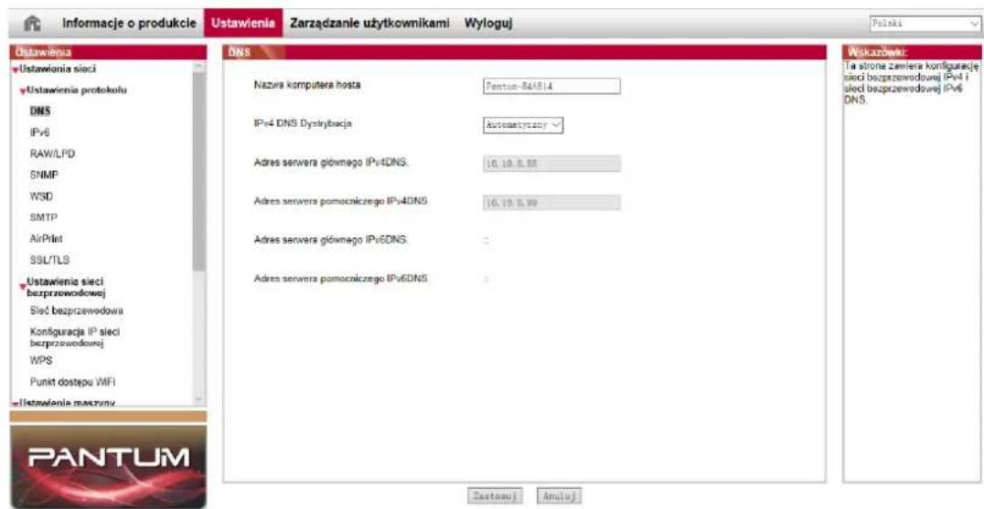This screenshot has height=509, width=984.
Task: Open the AirPrint settings page
Action: coord(46,239)
